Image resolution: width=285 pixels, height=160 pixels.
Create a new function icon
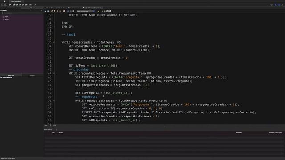point(26,4)
